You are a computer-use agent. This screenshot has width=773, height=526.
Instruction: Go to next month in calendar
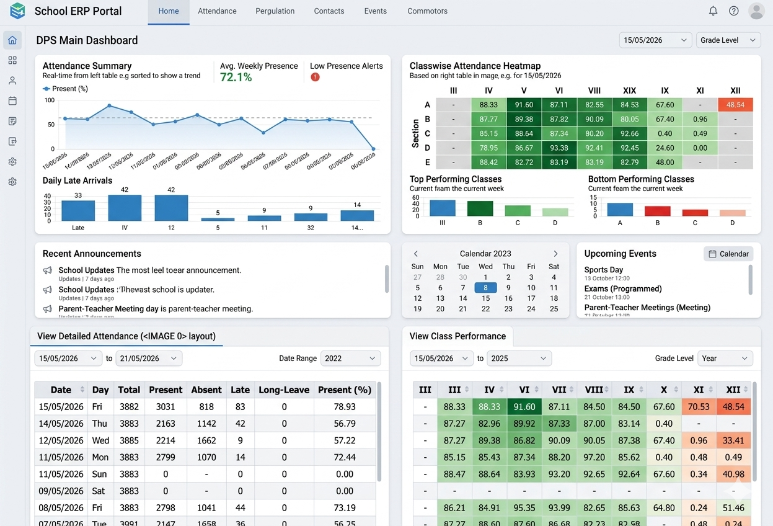tap(555, 254)
